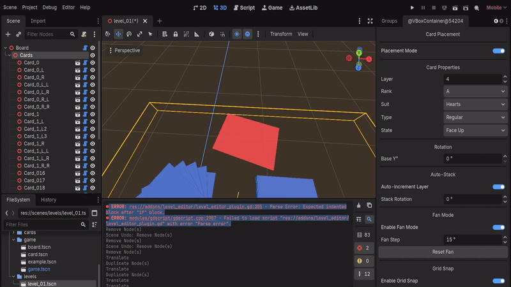511x287 pixels.
Task: Run the project with the play button
Action: (412, 8)
